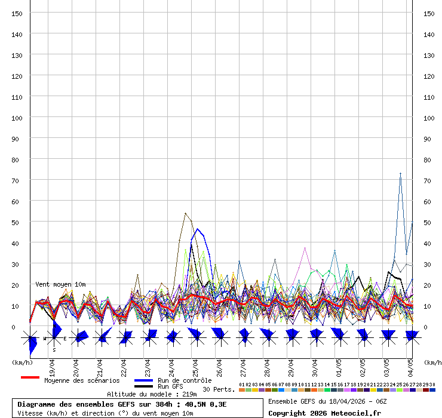Pick perturbation 29 dark red swatch
The width and height of the screenshot is (442, 418).
(x=426, y=390)
